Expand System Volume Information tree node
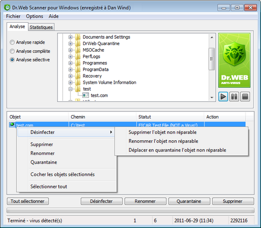 coord(71,83)
